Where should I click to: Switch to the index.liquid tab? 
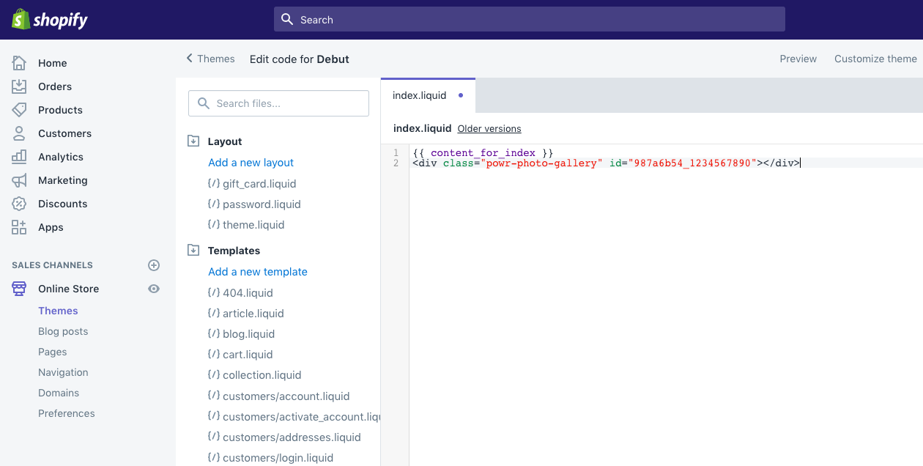tap(428, 95)
